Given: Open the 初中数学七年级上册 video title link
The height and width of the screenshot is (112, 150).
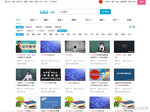Looking at the screenshot, I should coord(48,55).
